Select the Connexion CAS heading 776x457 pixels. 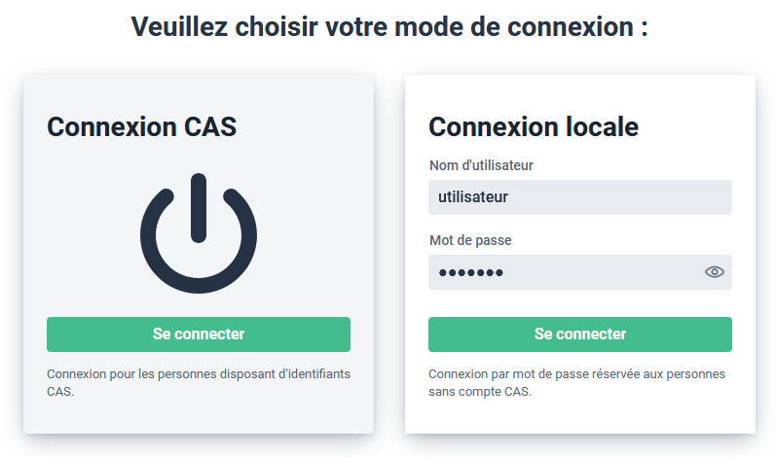[141, 126]
